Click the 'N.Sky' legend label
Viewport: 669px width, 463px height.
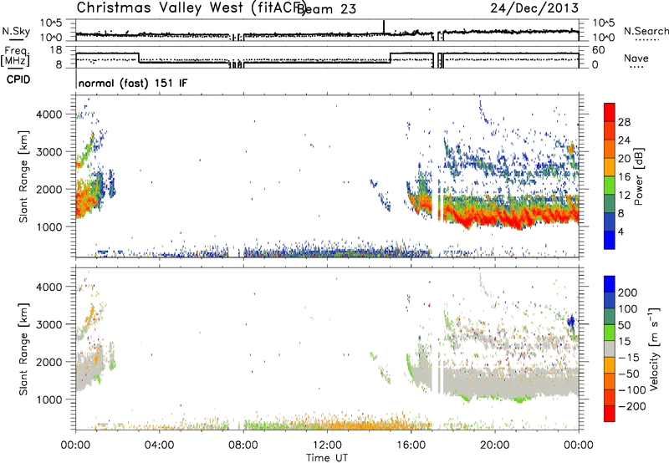point(16,31)
